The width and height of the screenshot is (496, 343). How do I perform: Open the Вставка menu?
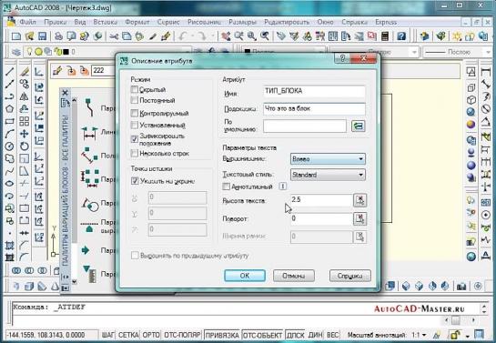(x=106, y=22)
